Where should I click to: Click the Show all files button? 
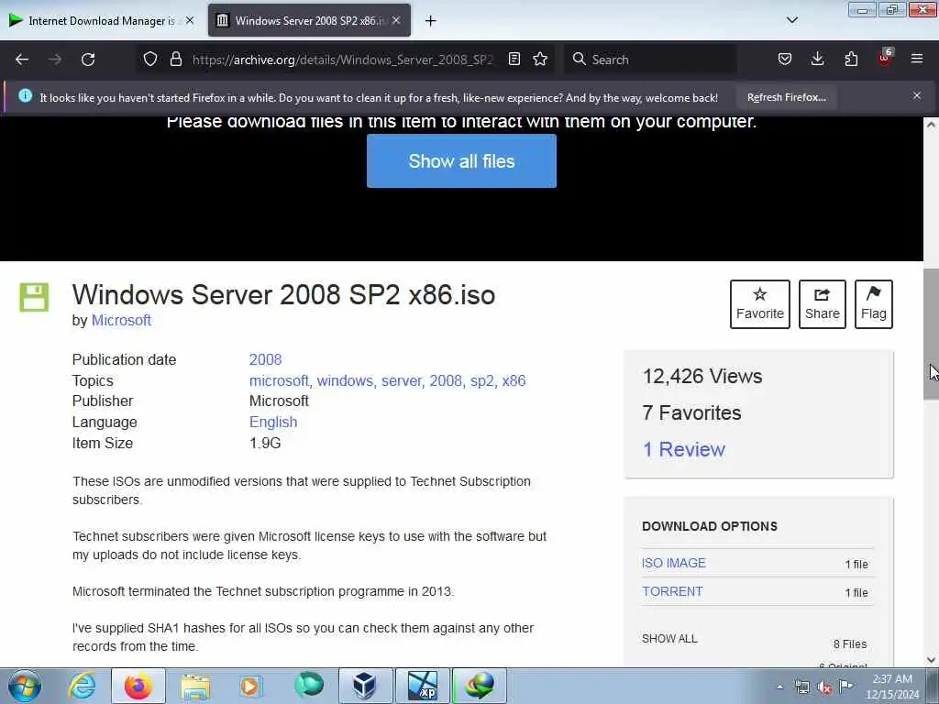pos(461,161)
